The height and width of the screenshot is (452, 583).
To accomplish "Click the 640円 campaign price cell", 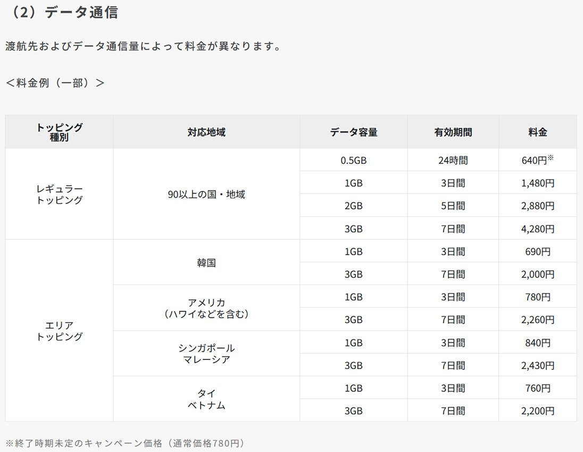I will (x=537, y=160).
